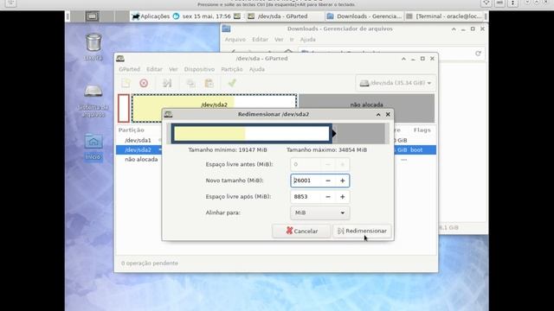This screenshot has width=554, height=311.
Task: Click the não alocada block in disk map
Action: [x=366, y=105]
